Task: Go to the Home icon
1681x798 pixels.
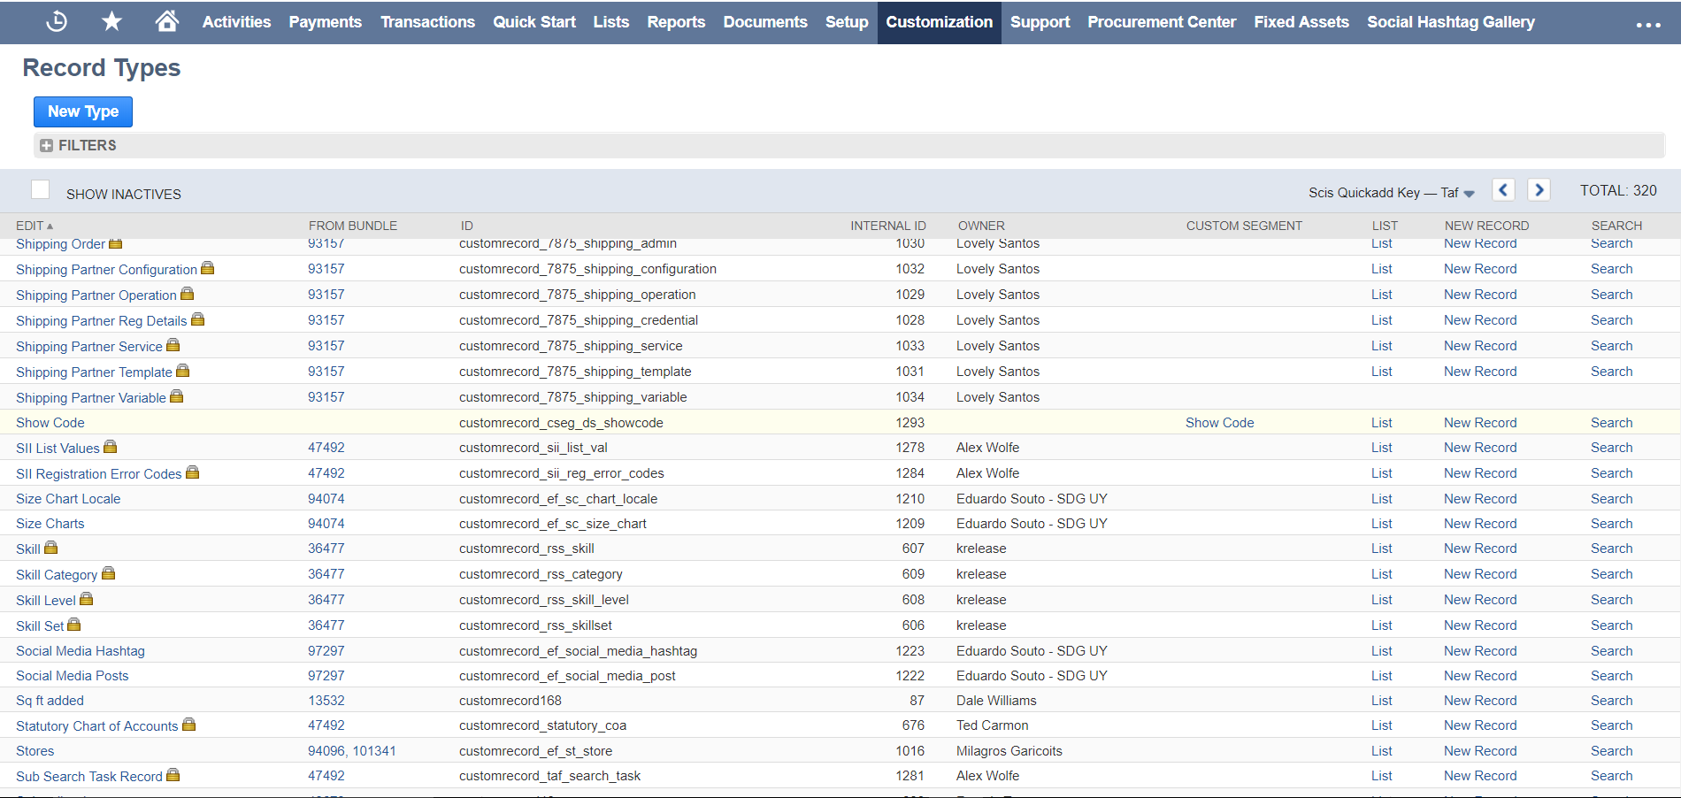Action: (166, 21)
